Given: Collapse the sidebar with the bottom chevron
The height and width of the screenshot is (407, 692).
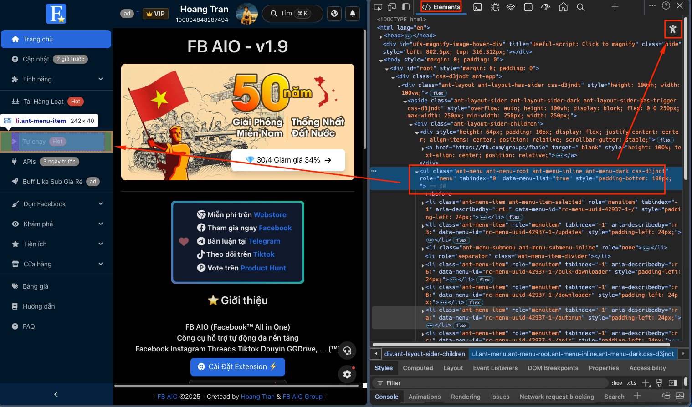Looking at the screenshot, I should pos(56,394).
